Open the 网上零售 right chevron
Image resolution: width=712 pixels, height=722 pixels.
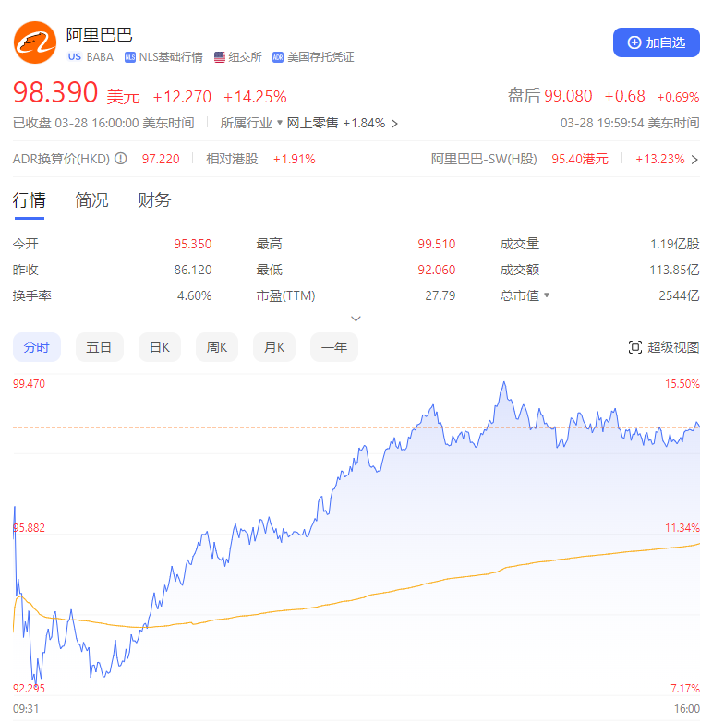coord(394,124)
